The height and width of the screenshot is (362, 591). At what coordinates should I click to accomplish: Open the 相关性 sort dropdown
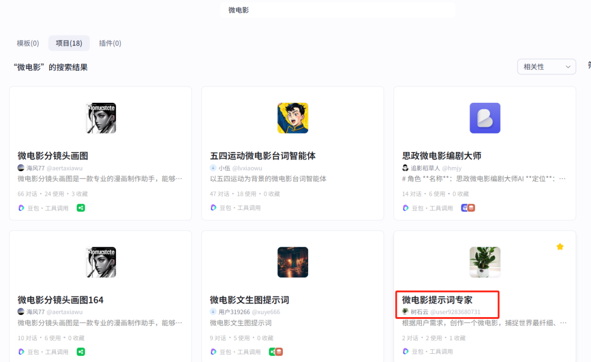pos(546,67)
